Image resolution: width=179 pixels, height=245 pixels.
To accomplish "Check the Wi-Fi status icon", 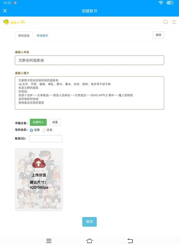I will 161,3.
